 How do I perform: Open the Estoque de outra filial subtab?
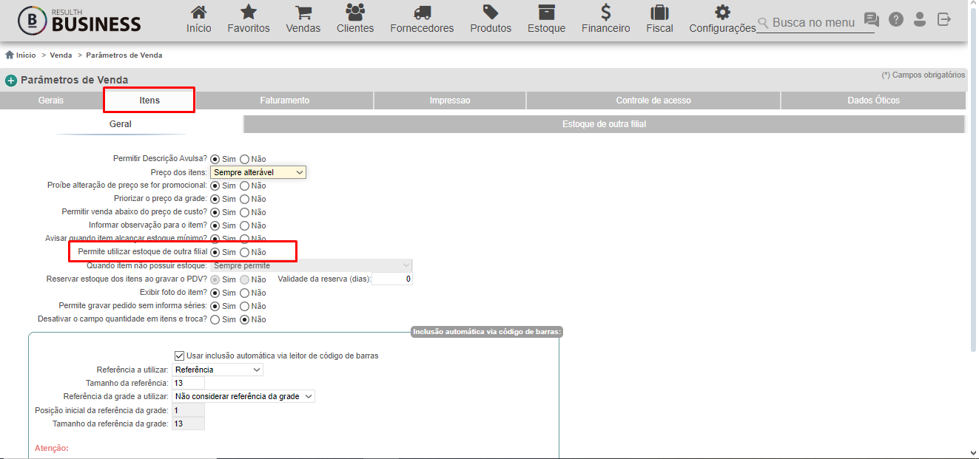point(605,124)
